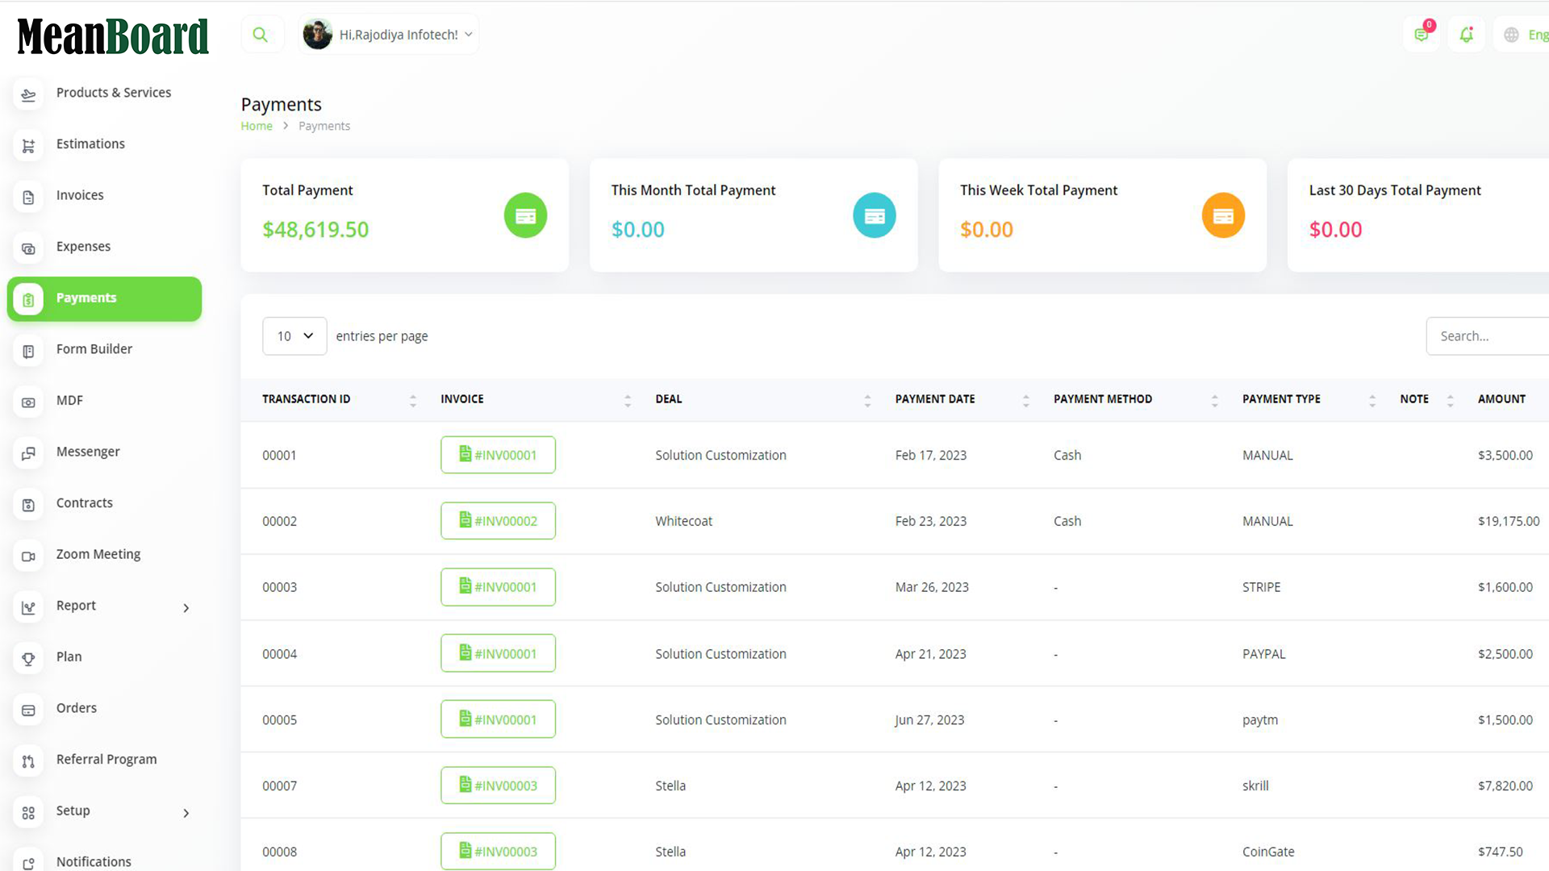Viewport: 1549px width, 871px height.
Task: Expand the Report submenu chevron
Action: 186,608
